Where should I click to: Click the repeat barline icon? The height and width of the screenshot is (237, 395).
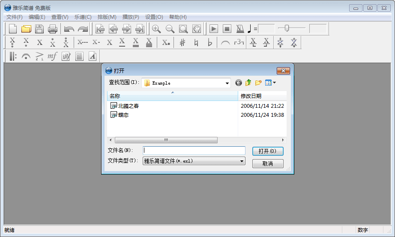pyautogui.click(x=13, y=56)
